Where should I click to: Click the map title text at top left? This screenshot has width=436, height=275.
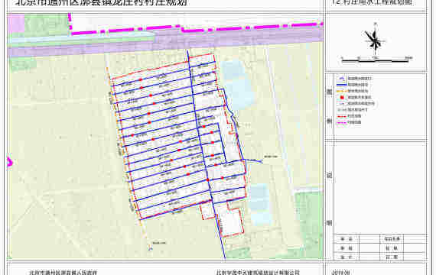click(101, 3)
